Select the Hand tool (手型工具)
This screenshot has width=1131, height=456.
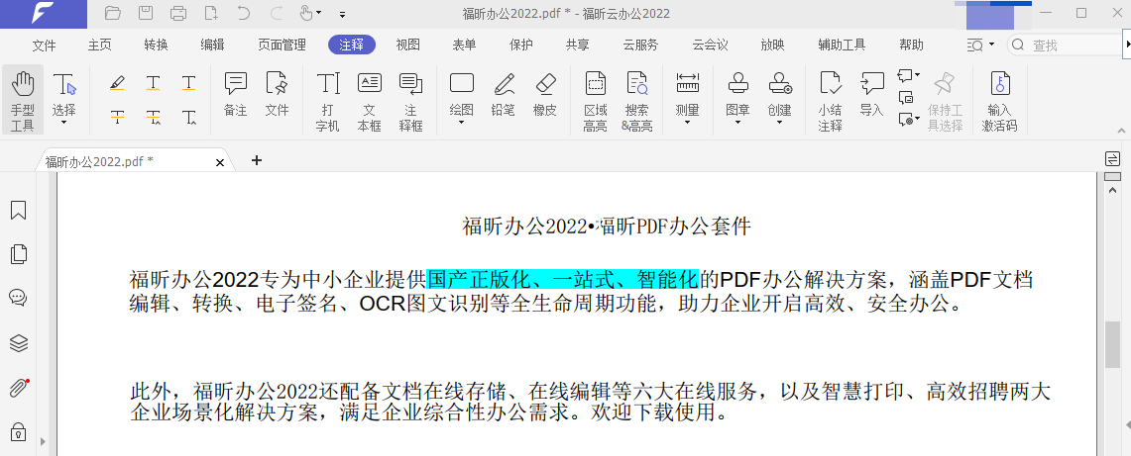tap(23, 100)
